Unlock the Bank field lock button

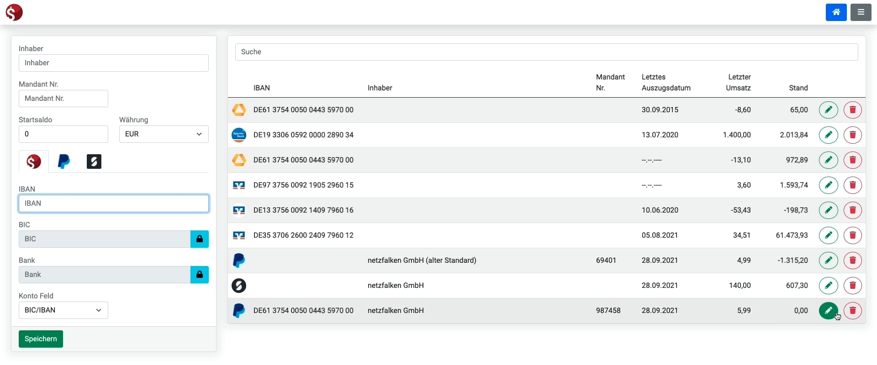[x=200, y=275]
